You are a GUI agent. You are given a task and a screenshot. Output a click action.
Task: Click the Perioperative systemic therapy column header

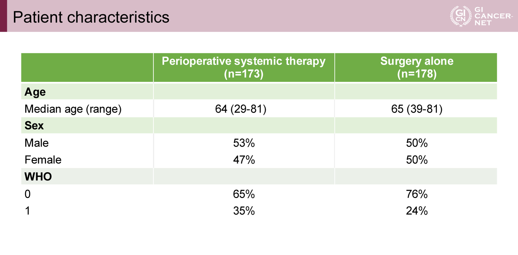244,67
